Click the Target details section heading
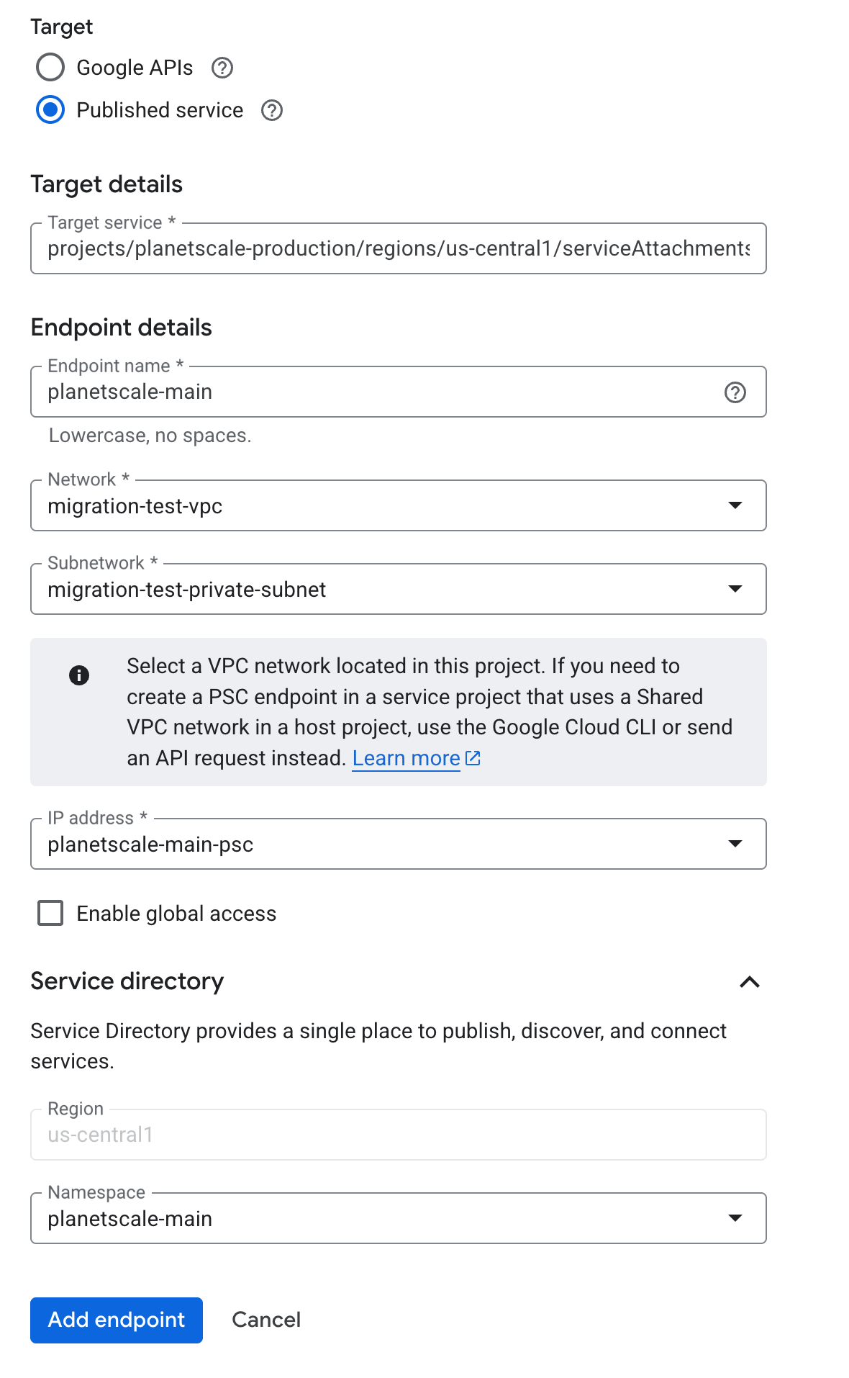 pos(106,184)
